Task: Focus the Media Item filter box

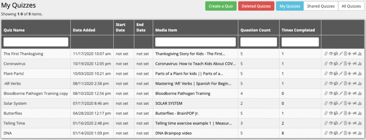Action: coord(196,42)
